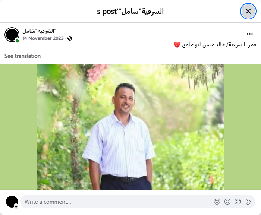
Task: Click the dialog header post title
Action: (130, 11)
